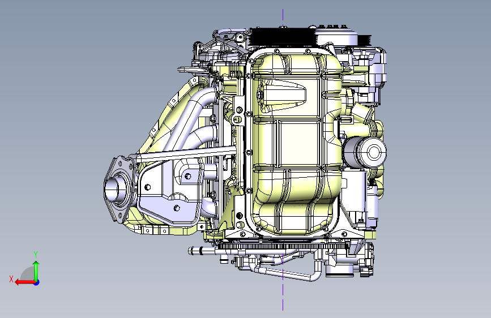
Task: Click the red X axis arrow of triad
Action: pyautogui.click(x=25, y=282)
